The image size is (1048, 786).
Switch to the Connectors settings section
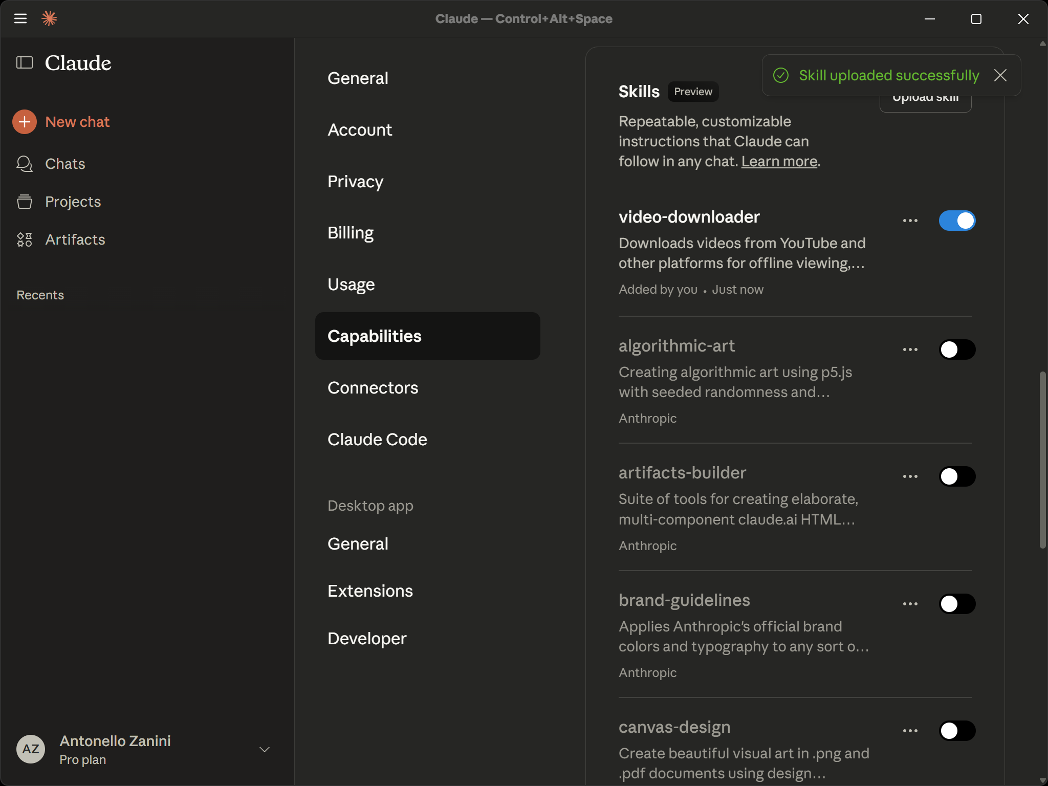coord(373,387)
